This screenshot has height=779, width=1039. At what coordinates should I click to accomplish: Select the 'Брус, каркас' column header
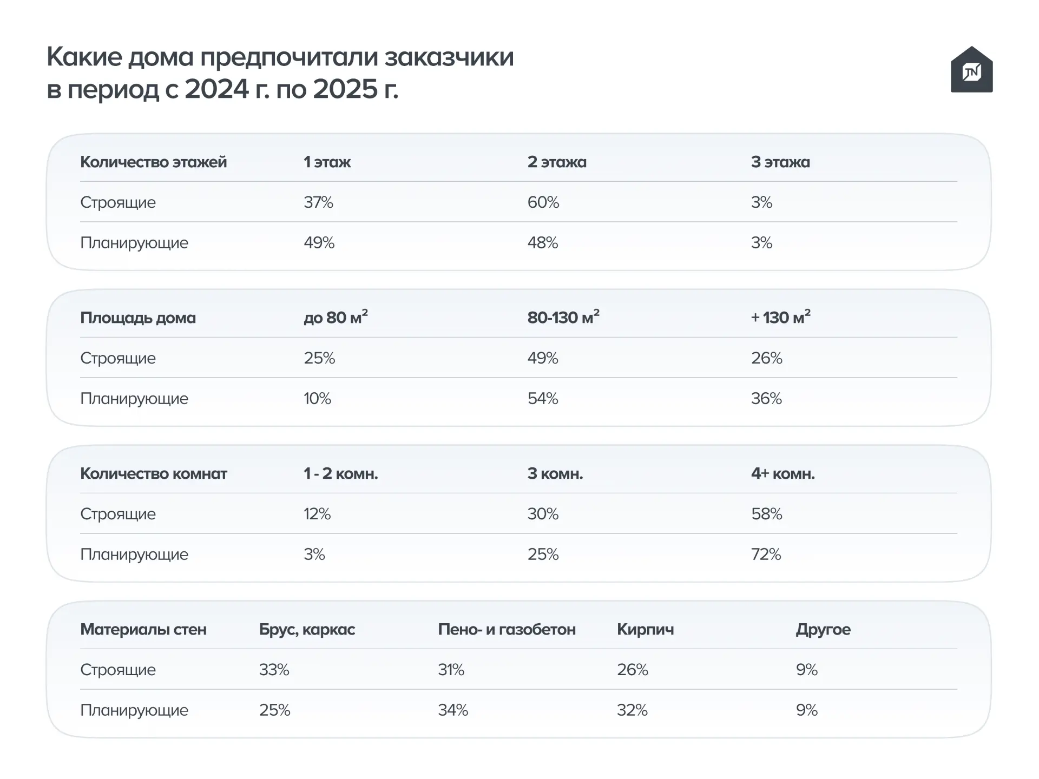pos(307,629)
